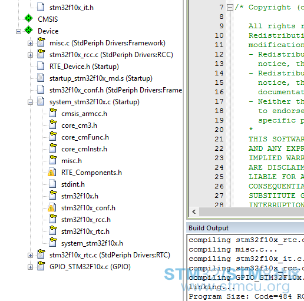This screenshot has width=304, height=301.
Task: Select stm32f10x.h header entry
Action: tap(80, 196)
